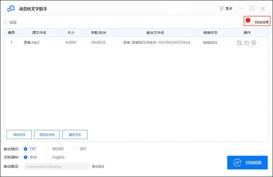This screenshot has height=177, width=273.
Task: Click the 4.00M size cell
Action: click(x=71, y=43)
